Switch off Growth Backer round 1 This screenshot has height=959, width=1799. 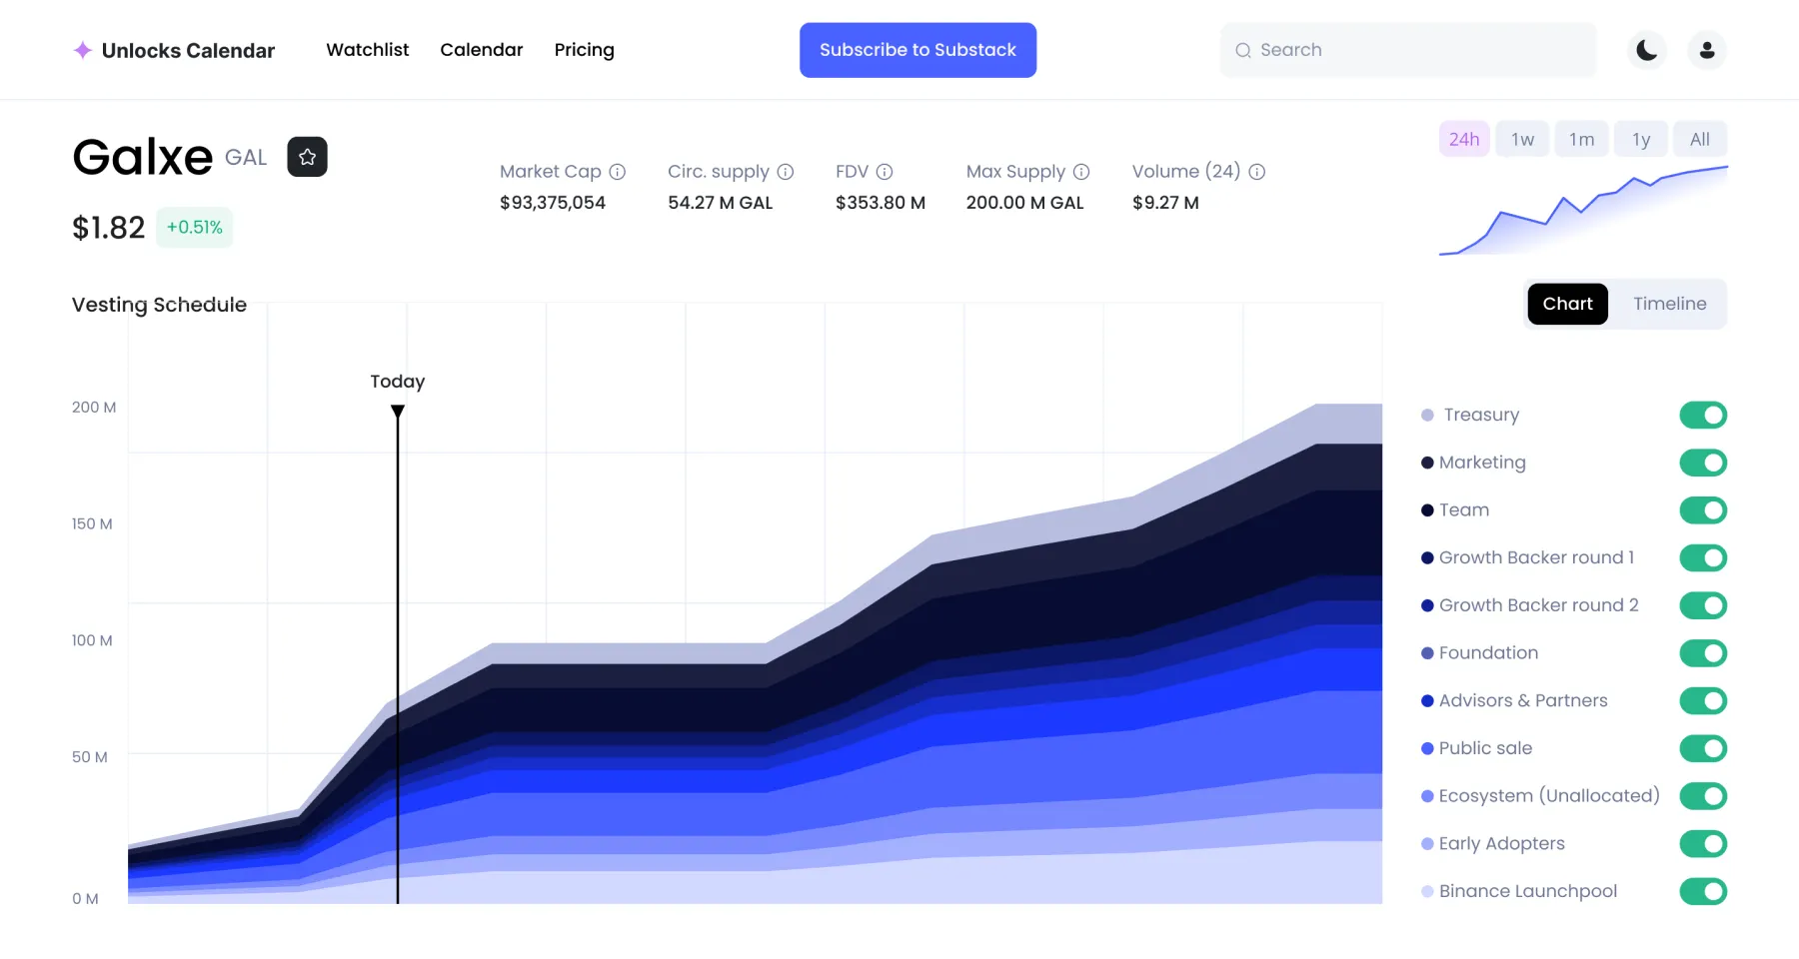pos(1703,557)
